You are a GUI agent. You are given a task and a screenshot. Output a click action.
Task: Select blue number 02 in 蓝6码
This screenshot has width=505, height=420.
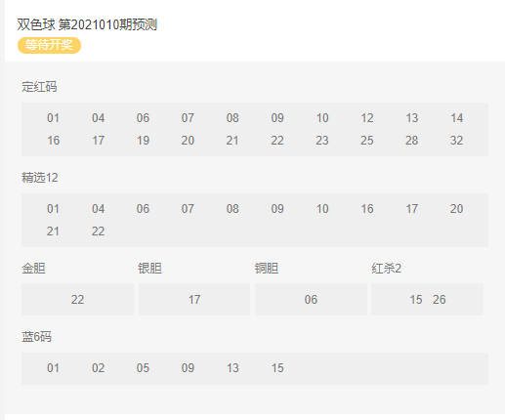98,368
